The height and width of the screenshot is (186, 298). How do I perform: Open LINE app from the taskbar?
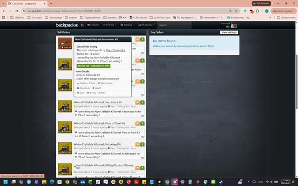213,182
